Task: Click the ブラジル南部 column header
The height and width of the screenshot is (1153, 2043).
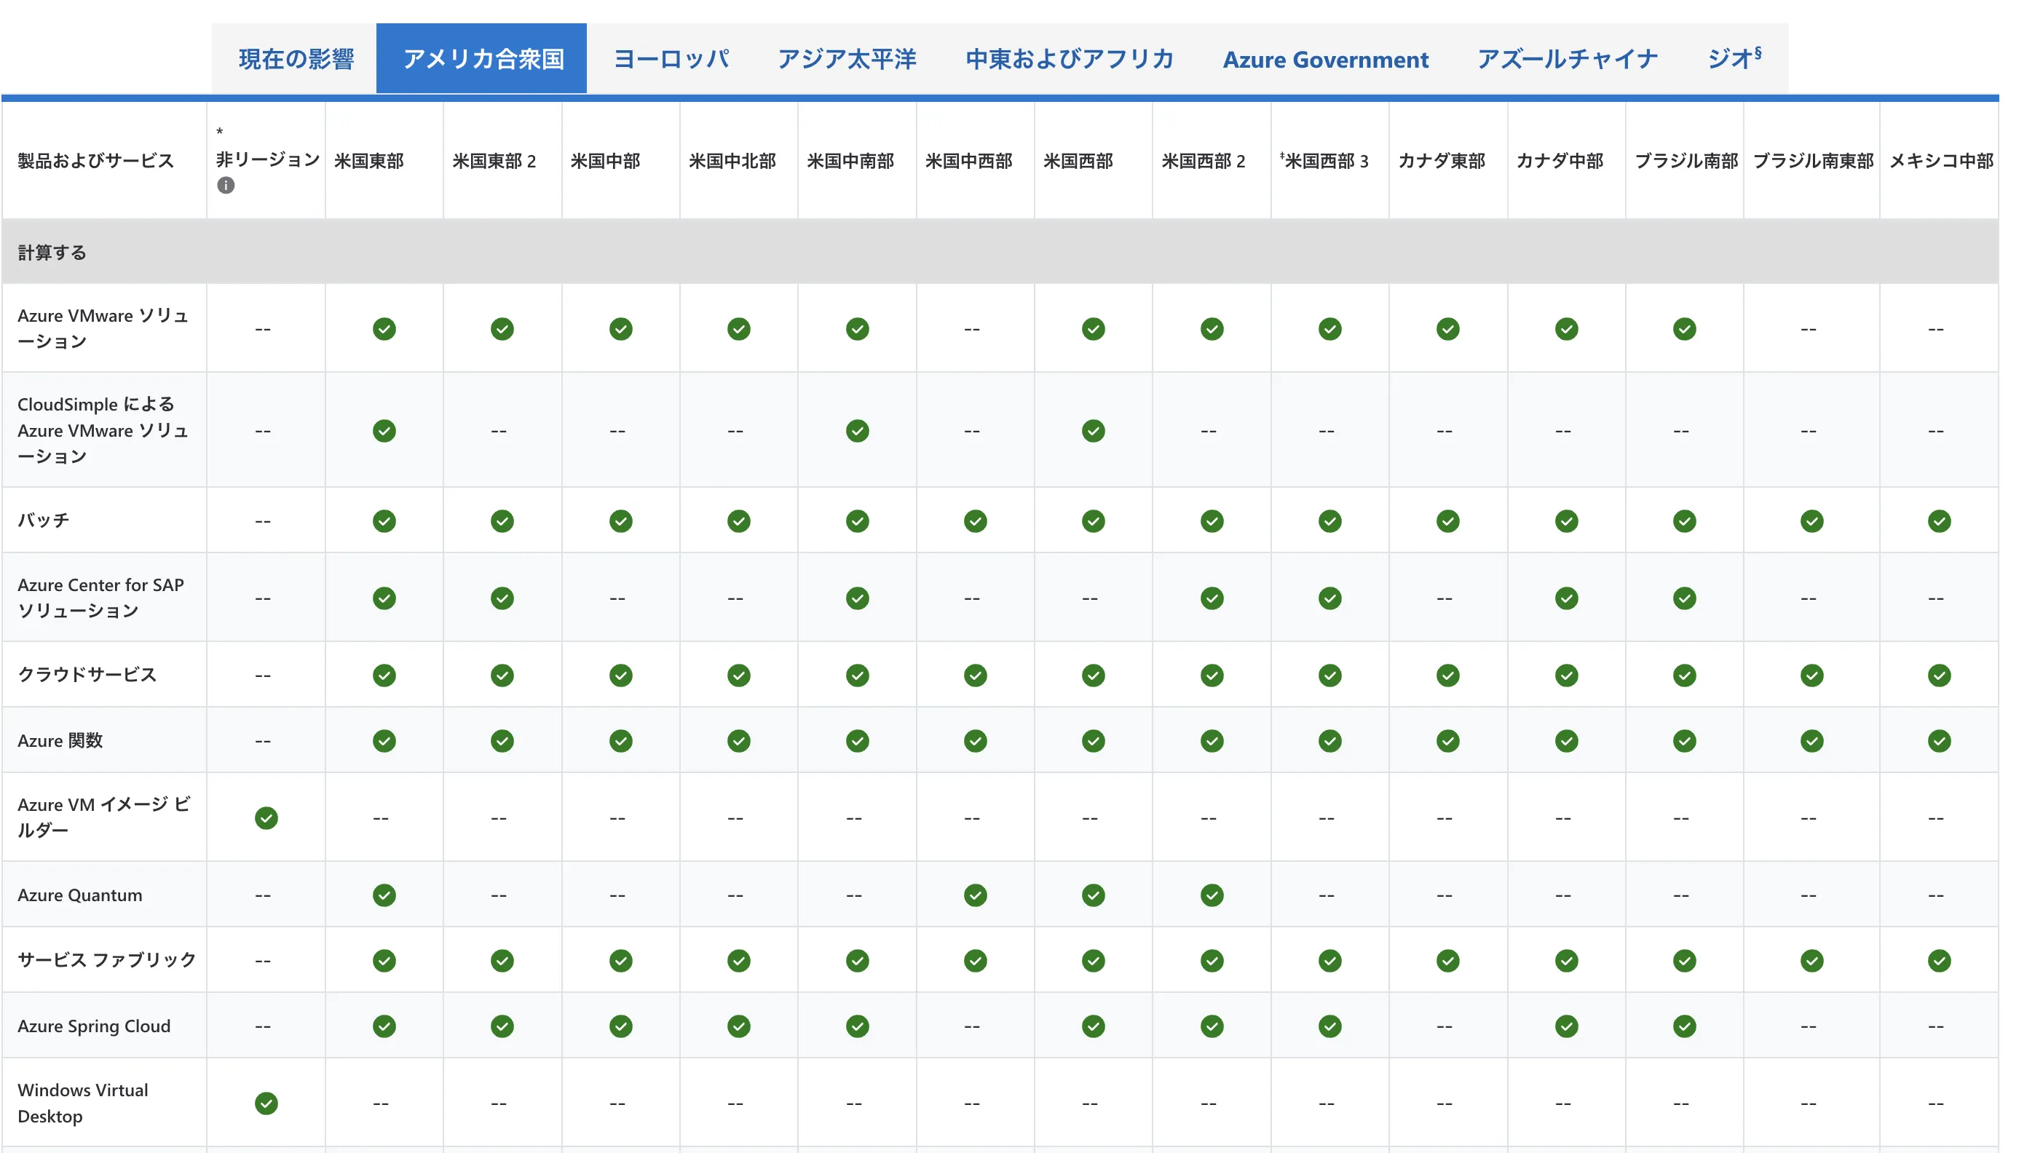Action: (x=1686, y=161)
